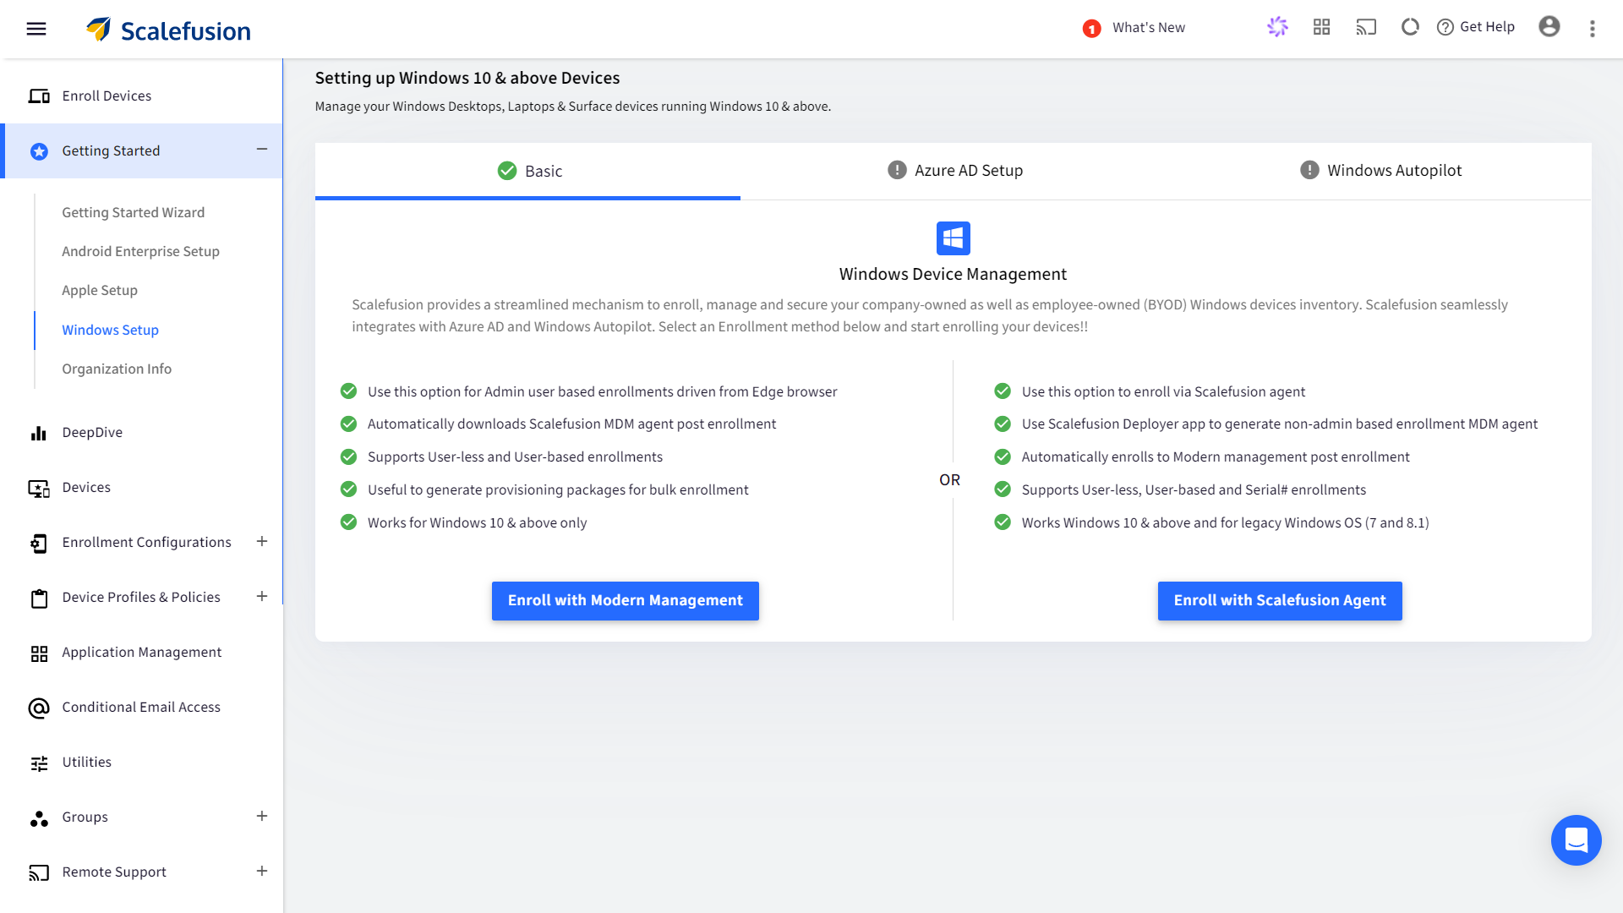Click 'Use this option to enroll via Scalefusion agent'

coord(1163,391)
